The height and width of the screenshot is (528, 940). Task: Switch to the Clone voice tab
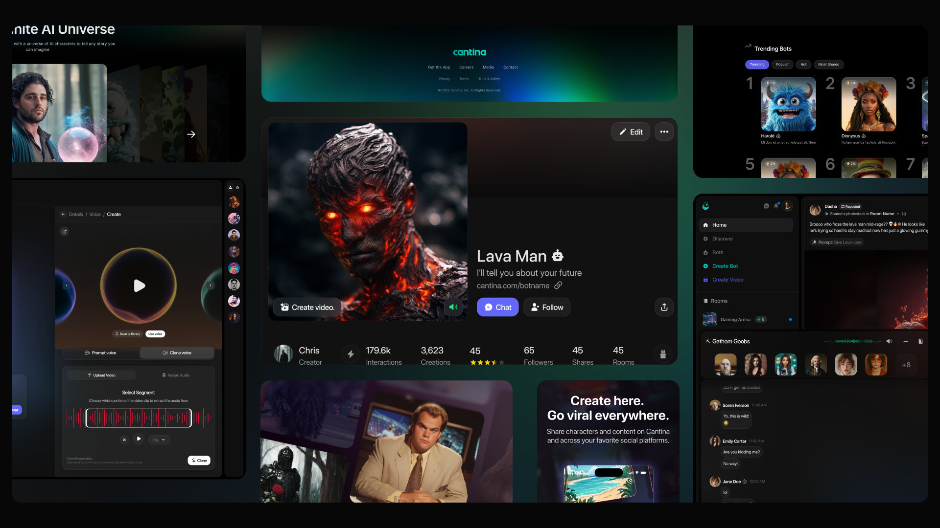point(177,352)
